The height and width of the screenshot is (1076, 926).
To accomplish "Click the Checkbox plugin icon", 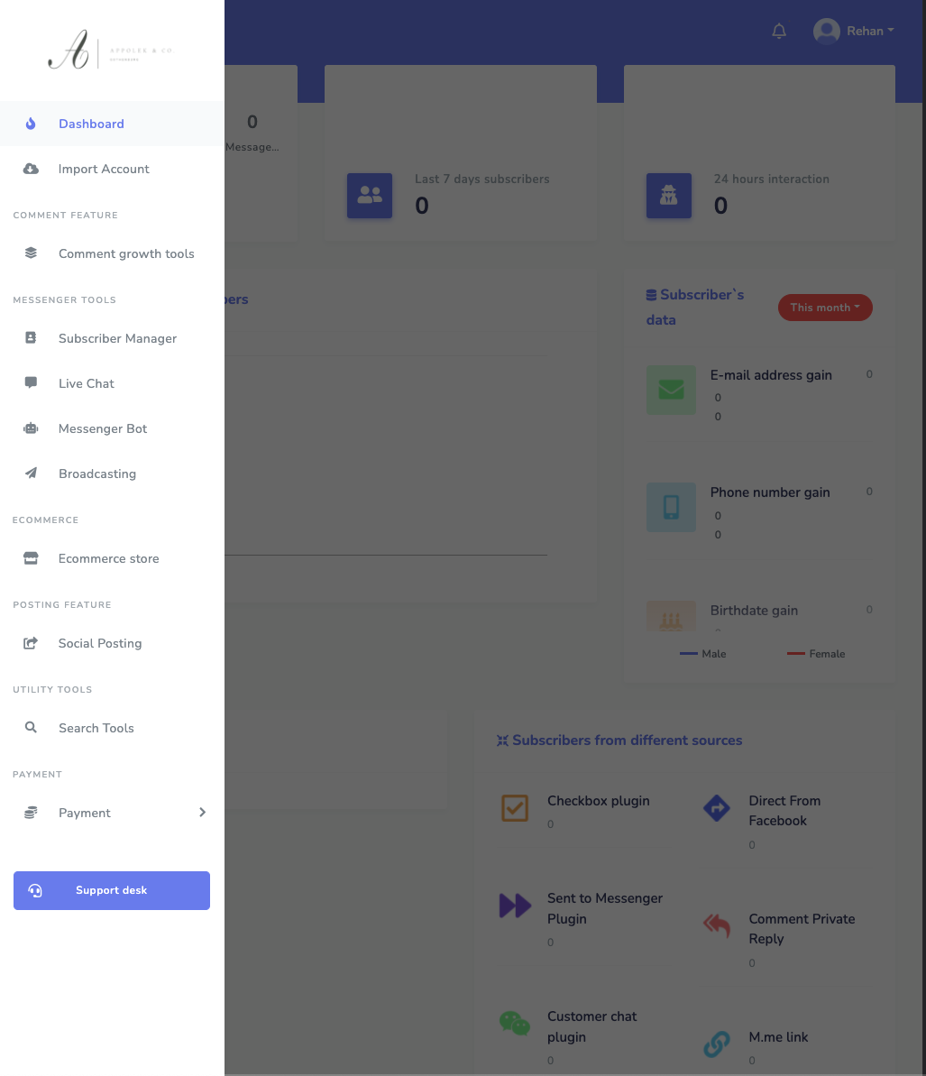I will (514, 807).
